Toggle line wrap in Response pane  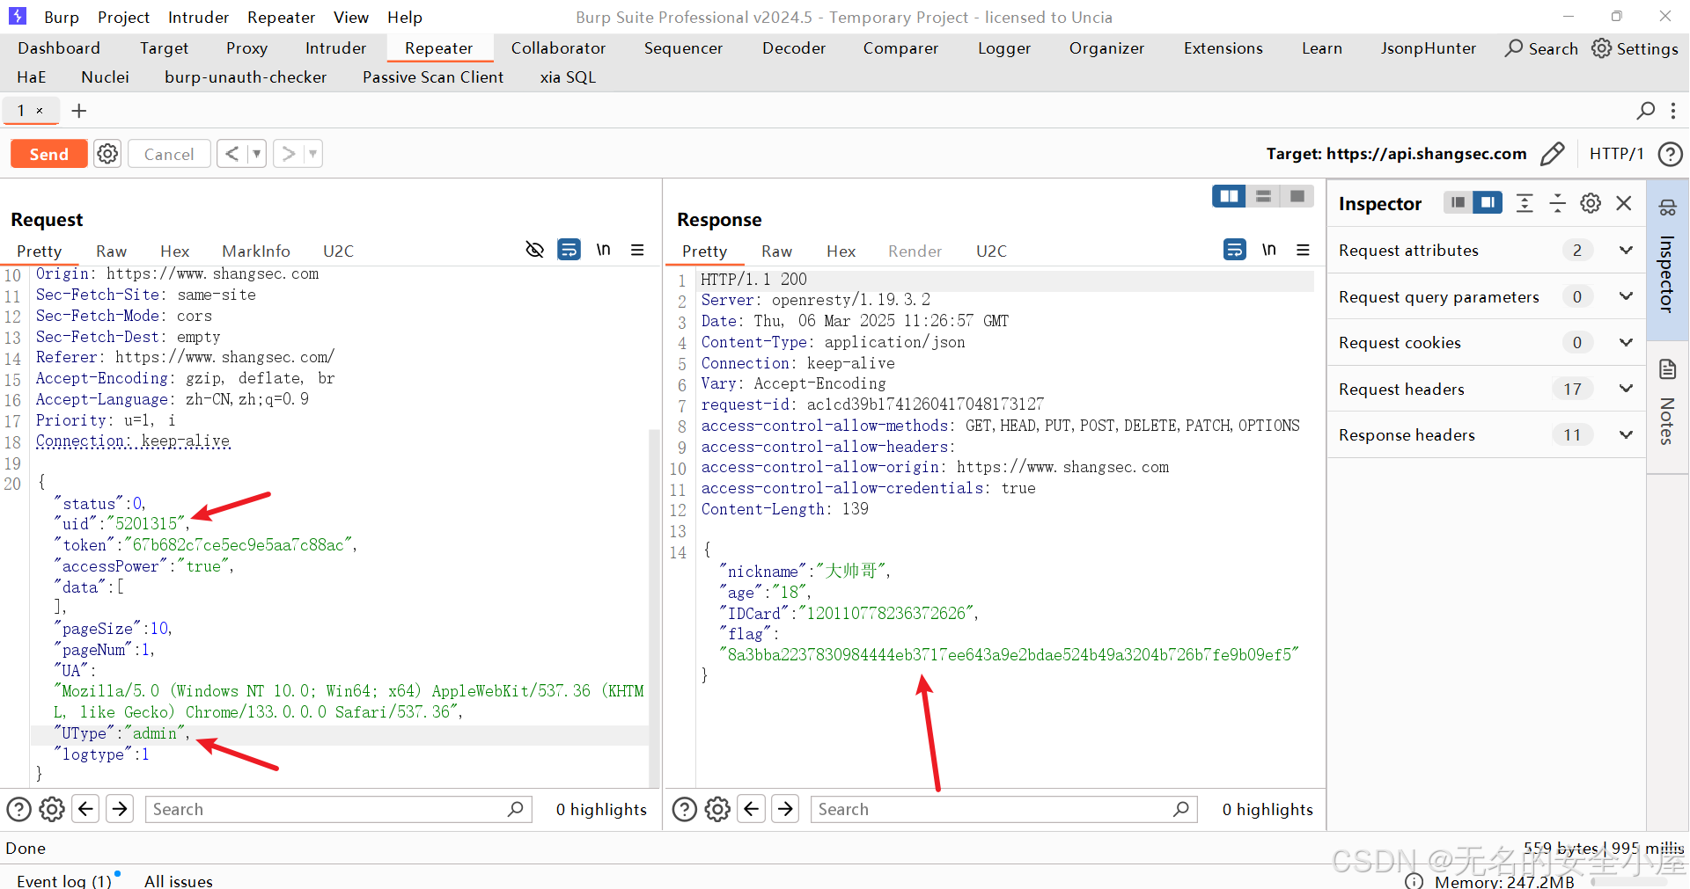(1235, 250)
